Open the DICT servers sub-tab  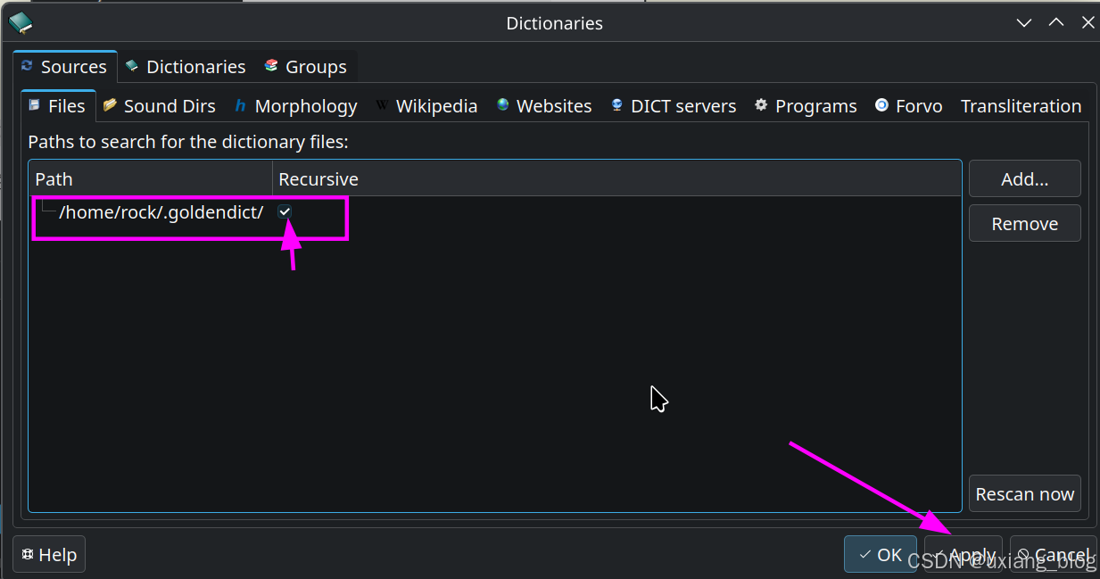[674, 106]
